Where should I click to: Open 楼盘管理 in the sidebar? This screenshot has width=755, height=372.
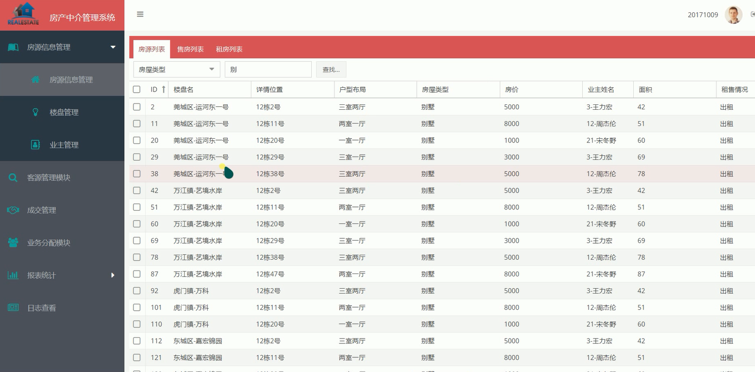click(x=64, y=112)
